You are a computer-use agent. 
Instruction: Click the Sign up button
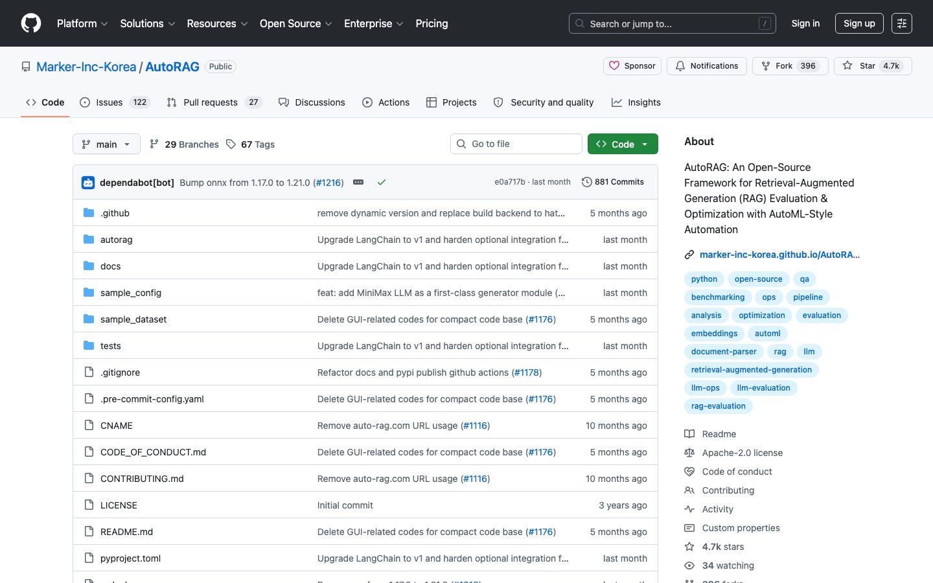858,23
